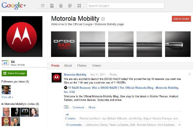Open the Google+ logo home link

pos(14,6)
